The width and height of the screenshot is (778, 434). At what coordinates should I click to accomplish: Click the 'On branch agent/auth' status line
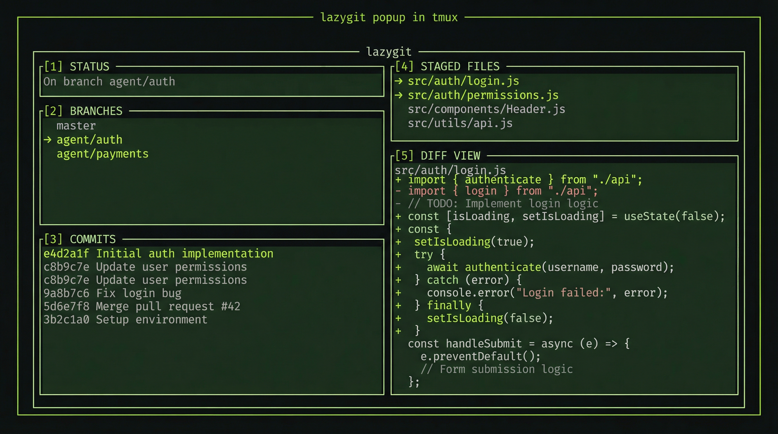point(109,81)
